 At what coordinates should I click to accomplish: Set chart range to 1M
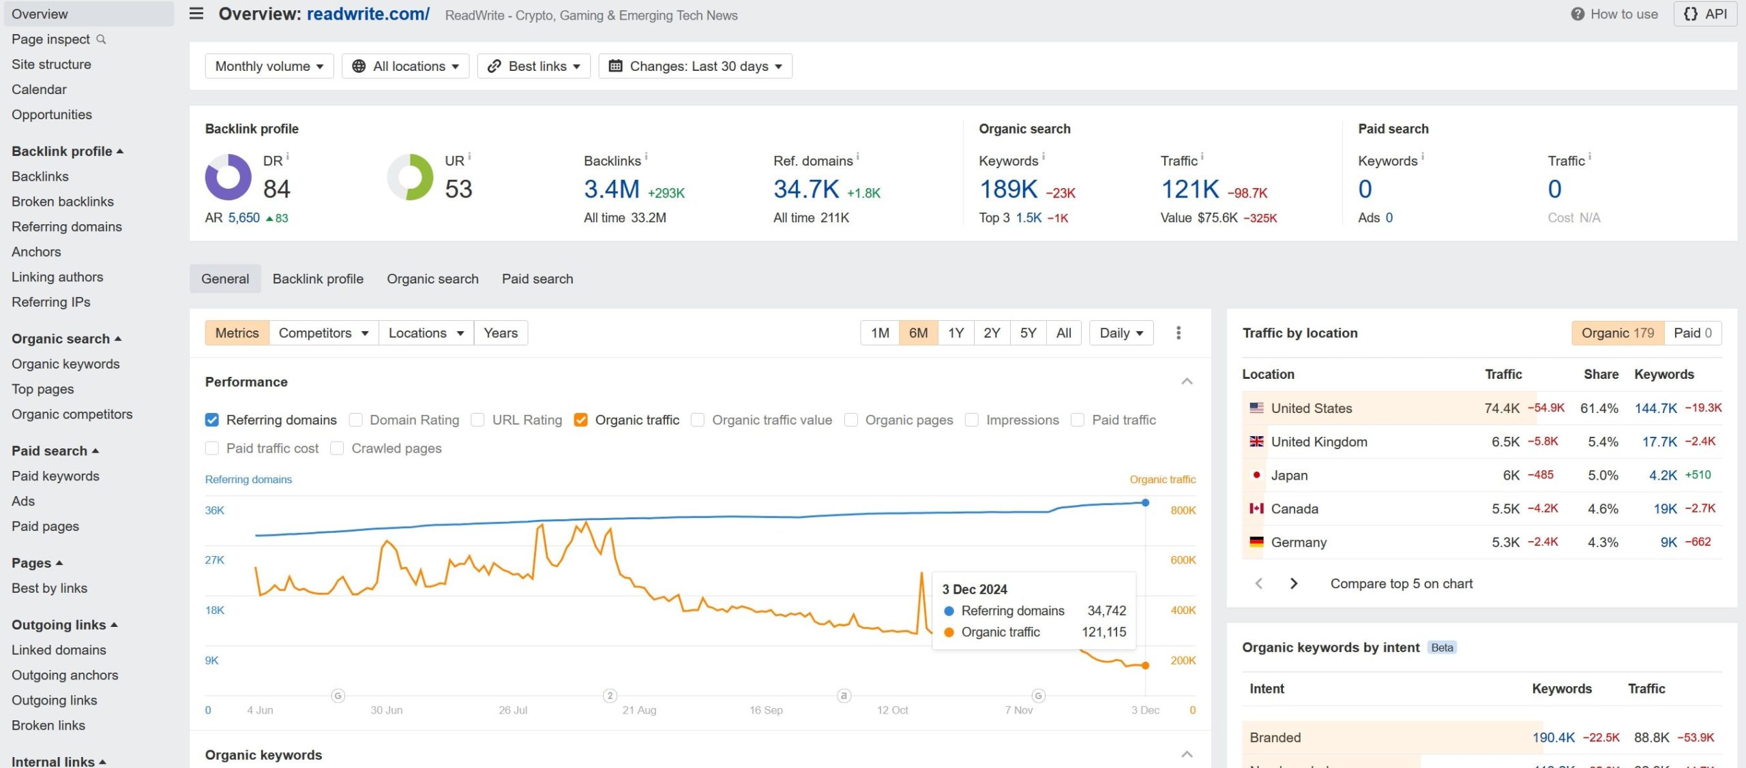(x=880, y=333)
